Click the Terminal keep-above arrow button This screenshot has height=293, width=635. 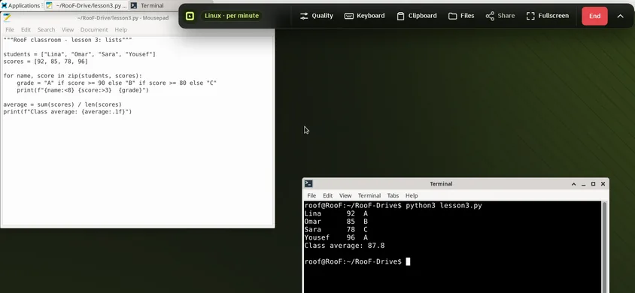(x=574, y=184)
